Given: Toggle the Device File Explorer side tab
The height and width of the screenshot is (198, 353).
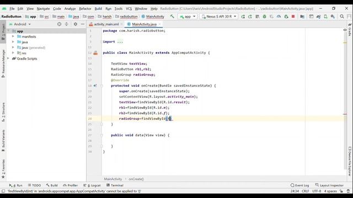Looking at the screenshot, I should (350, 161).
